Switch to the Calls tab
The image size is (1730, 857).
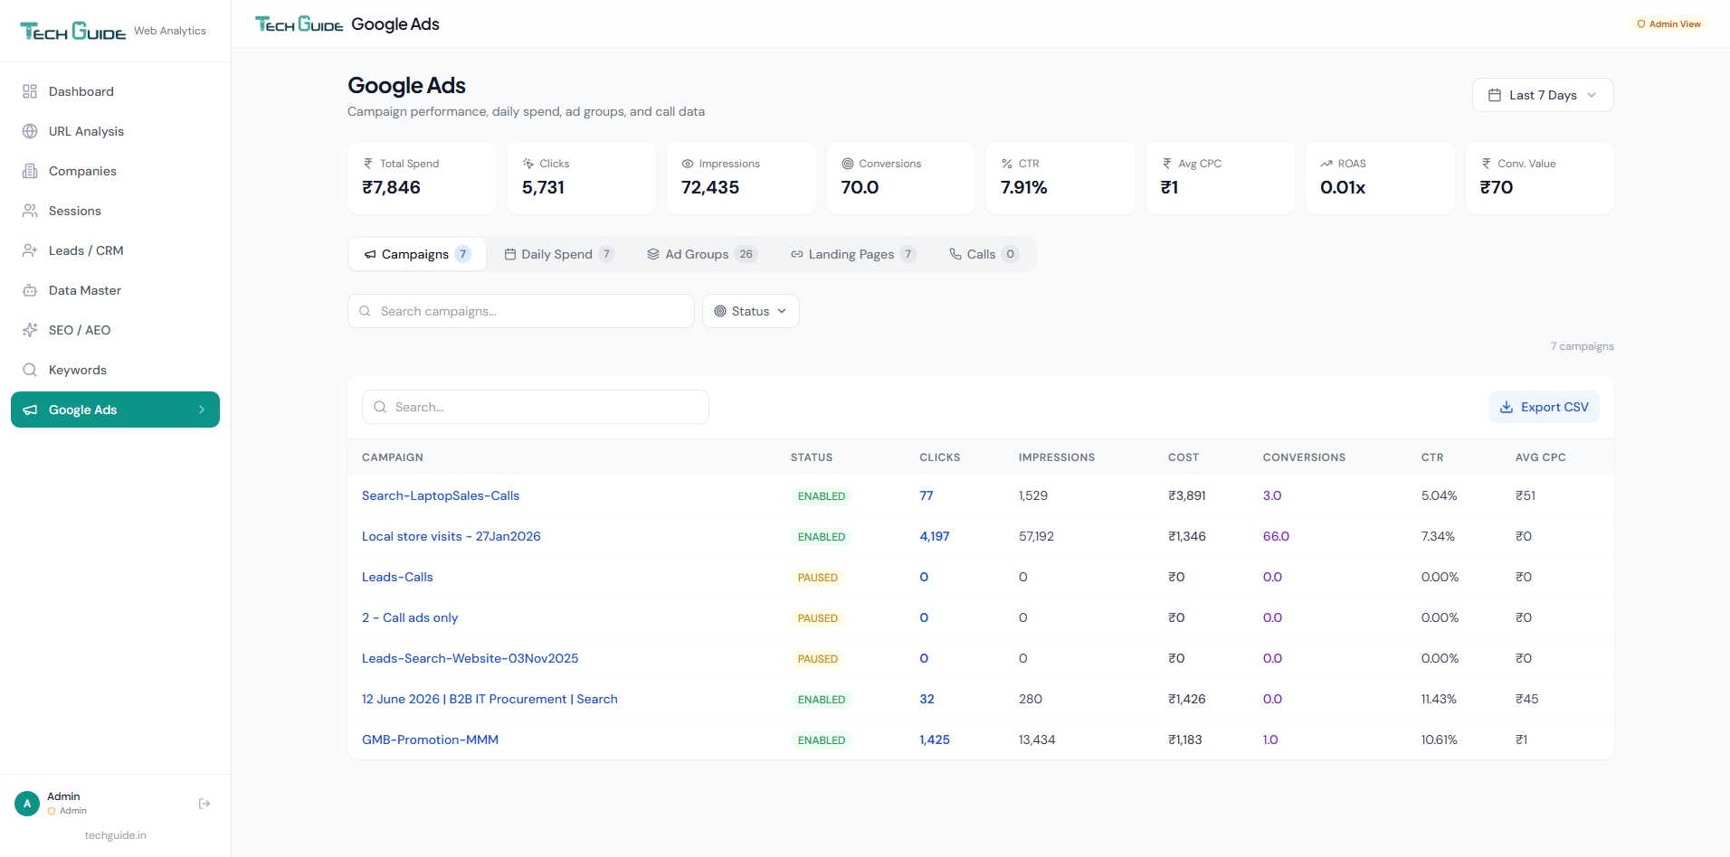pos(984,254)
